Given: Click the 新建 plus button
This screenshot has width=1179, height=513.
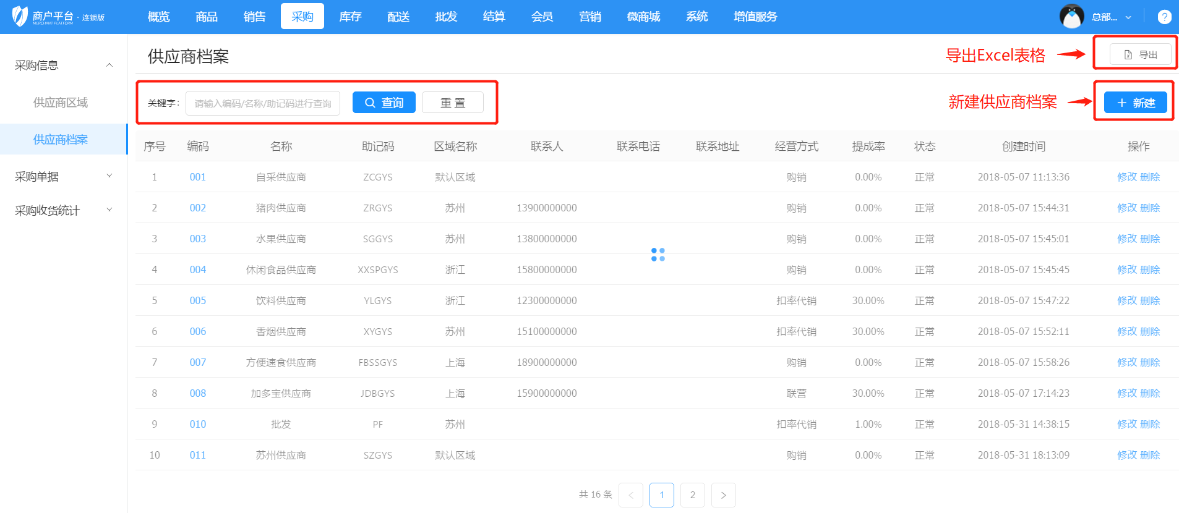Looking at the screenshot, I should [x=1136, y=103].
